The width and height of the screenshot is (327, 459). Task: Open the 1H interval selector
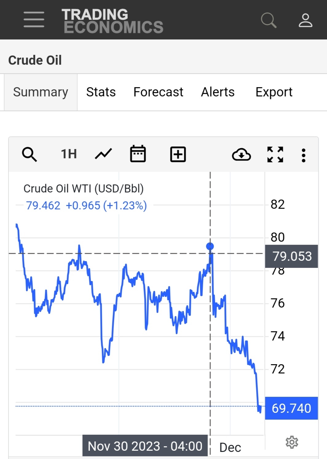(69, 154)
